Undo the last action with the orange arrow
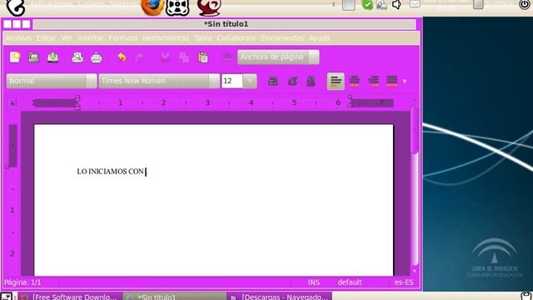533x300 pixels. [122, 57]
